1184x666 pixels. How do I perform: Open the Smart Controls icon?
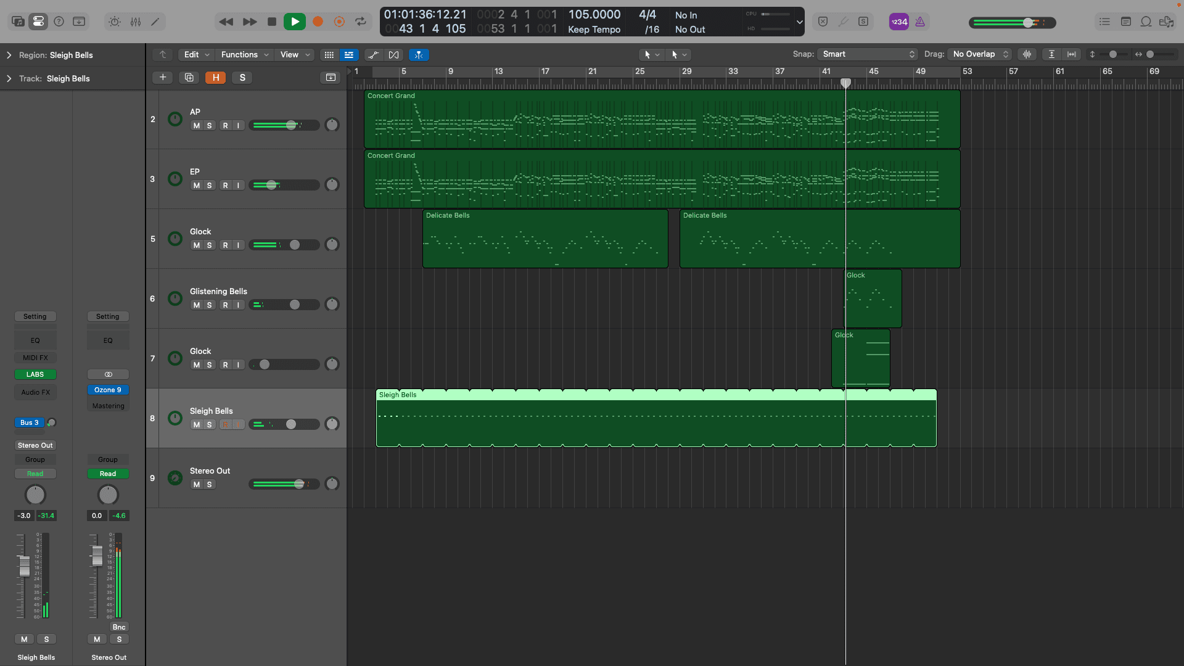coord(115,22)
